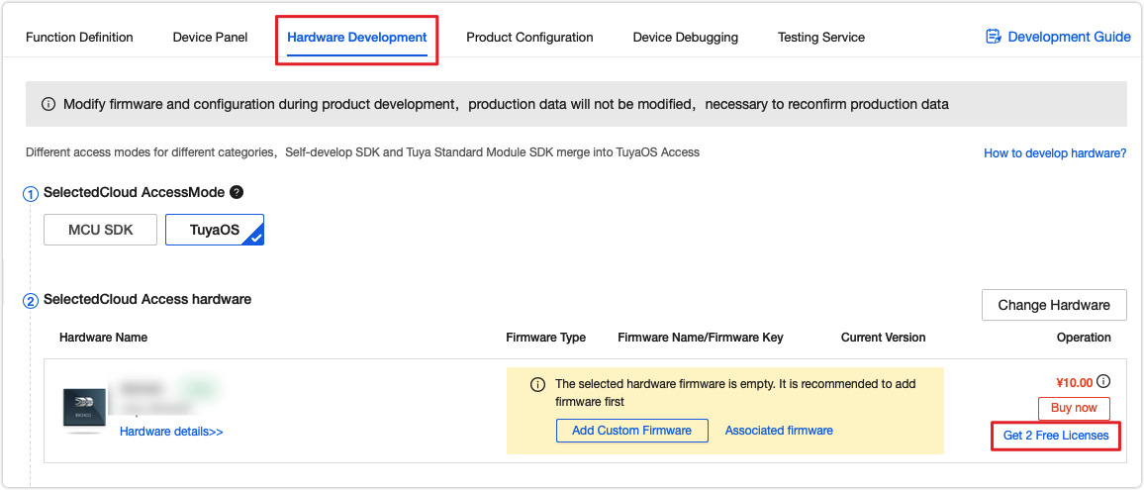Select the TuyaOS access mode
1144x490 pixels.
point(215,230)
